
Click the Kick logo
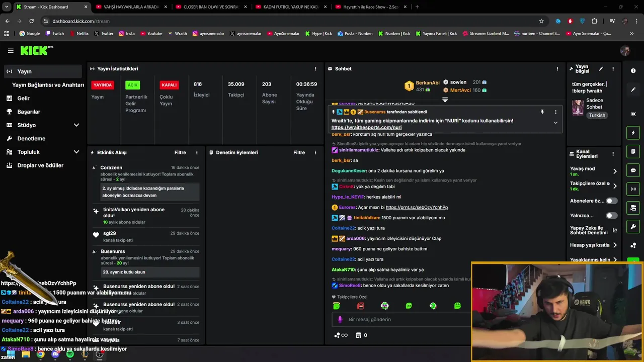(36, 51)
